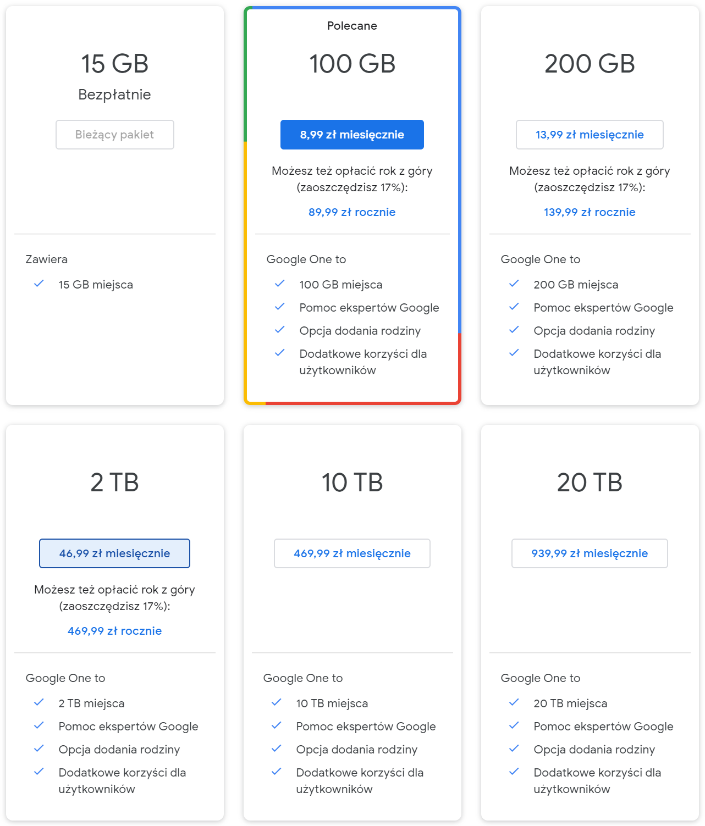Screen dimensions: 705x826
Task: Click "Opcja dodania rodziny" text in the 20 TB card
Action: click(594, 750)
